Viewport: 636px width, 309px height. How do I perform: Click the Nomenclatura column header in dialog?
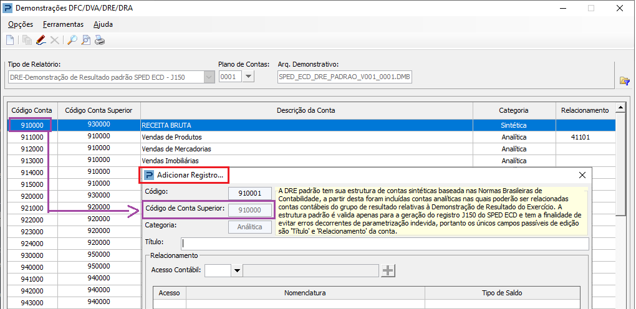(x=305, y=293)
